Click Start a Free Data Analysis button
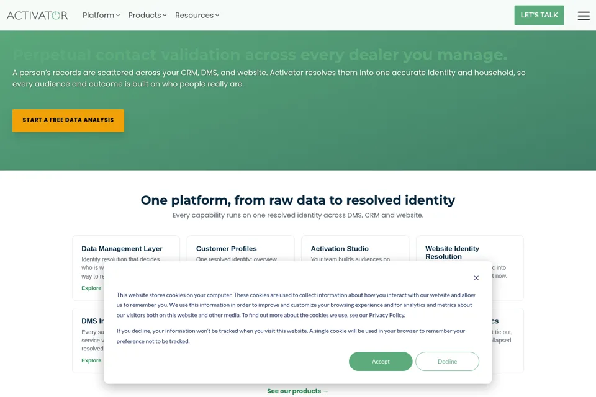This screenshot has width=596, height=397. (x=68, y=120)
